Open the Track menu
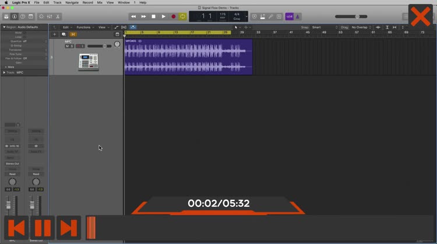Screen dimensions: 437x244 click(57, 2)
